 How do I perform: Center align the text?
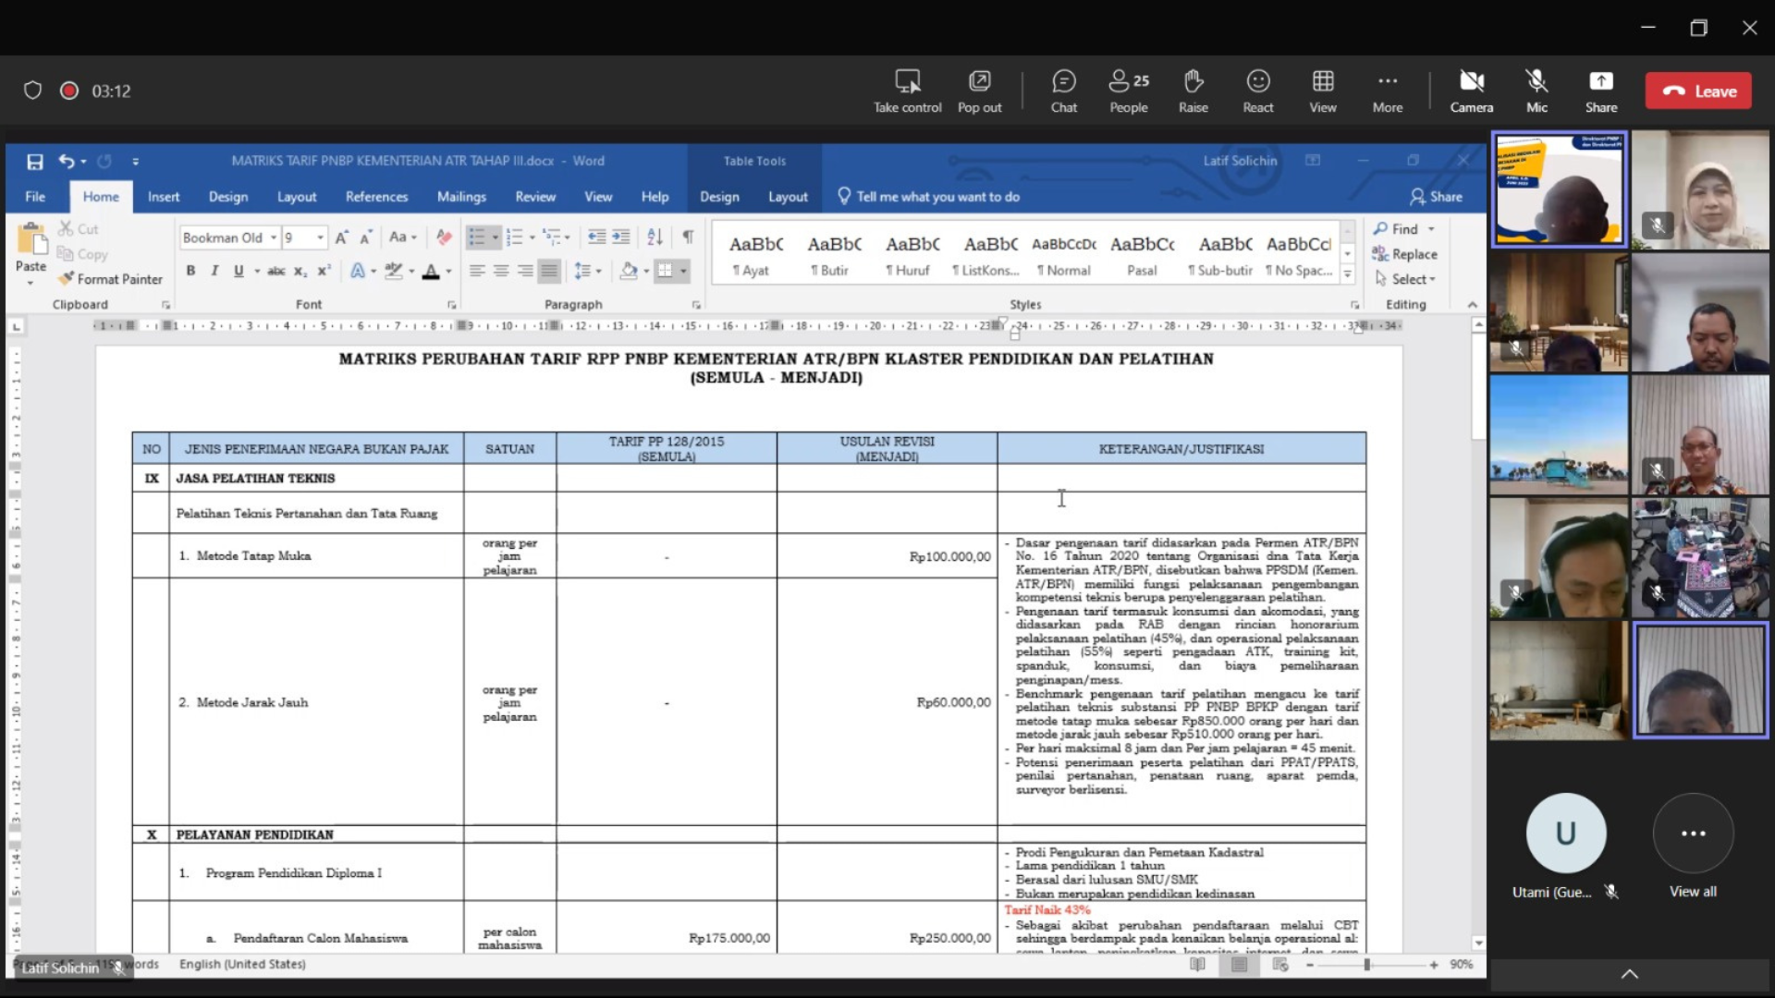coord(501,271)
